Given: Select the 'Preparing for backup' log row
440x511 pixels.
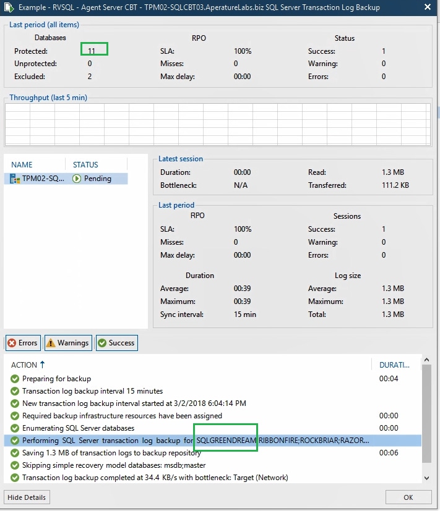Looking at the screenshot, I should tap(212, 379).
